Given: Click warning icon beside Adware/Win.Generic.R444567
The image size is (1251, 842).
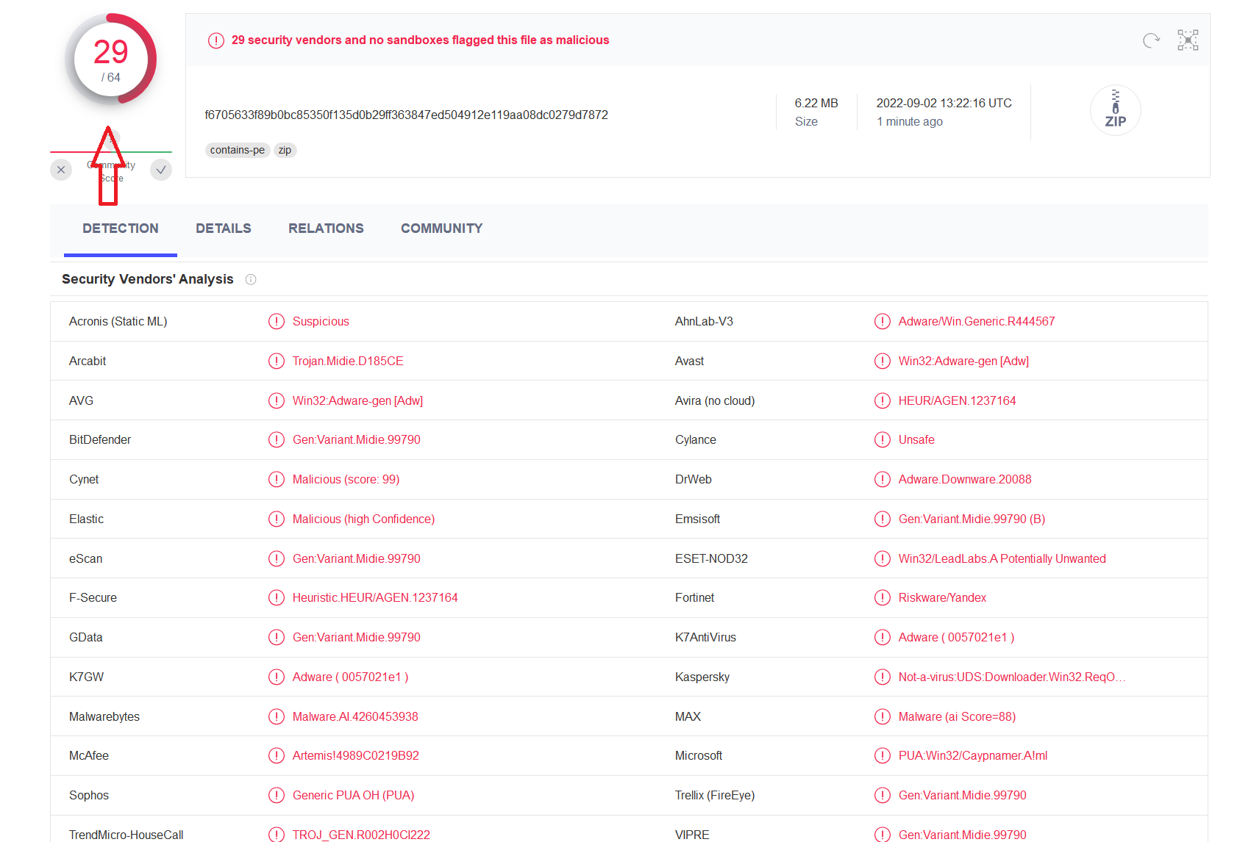Looking at the screenshot, I should tap(883, 321).
